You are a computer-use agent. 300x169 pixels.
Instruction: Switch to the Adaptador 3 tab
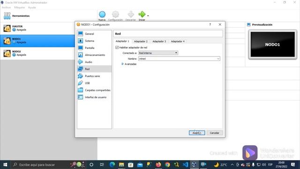point(159,41)
